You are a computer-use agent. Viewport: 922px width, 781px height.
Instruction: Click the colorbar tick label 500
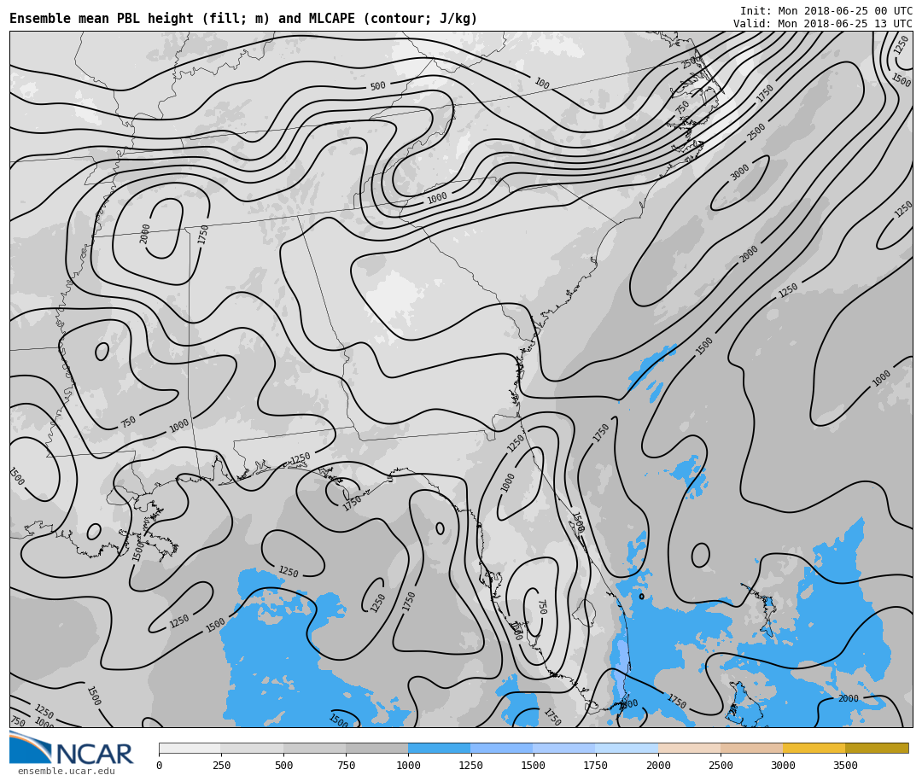coord(283,765)
